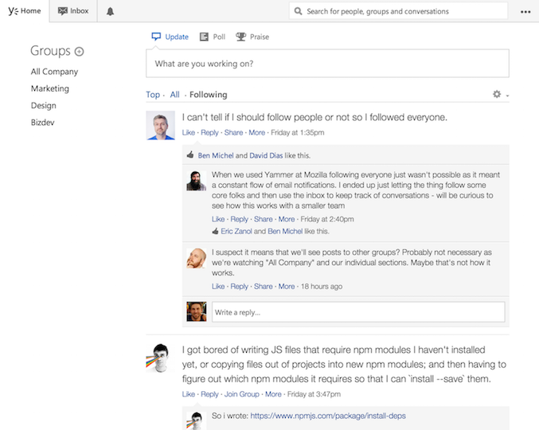Reply to the 18 hours ago comment
Viewport: 539px width, 430px height.
pos(240,287)
